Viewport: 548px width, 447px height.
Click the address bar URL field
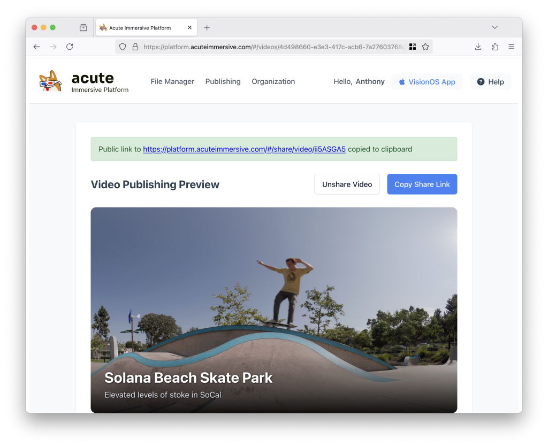(x=274, y=47)
